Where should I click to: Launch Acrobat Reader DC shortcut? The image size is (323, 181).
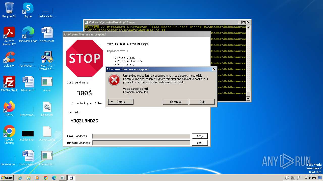(x=9, y=36)
